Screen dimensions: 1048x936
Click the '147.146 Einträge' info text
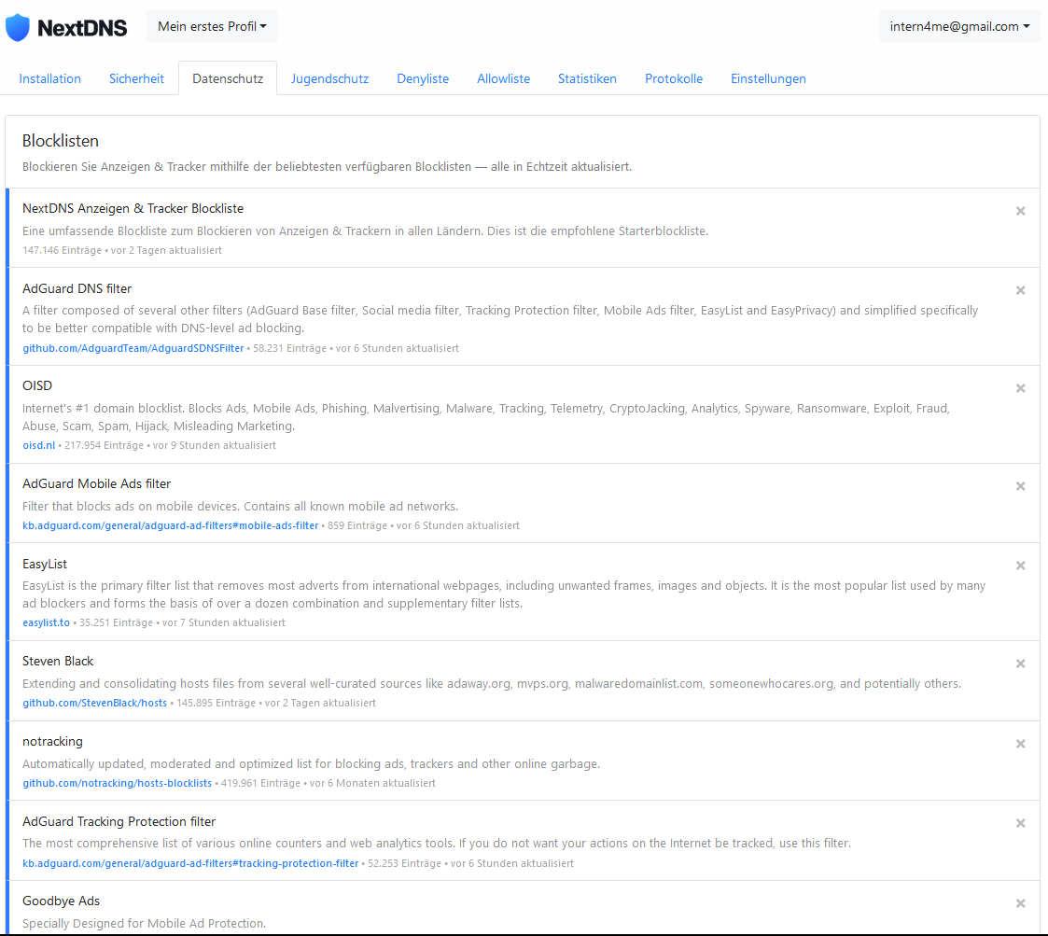(x=63, y=250)
